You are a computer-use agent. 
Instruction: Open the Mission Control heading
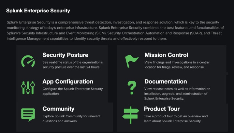tap(166, 55)
